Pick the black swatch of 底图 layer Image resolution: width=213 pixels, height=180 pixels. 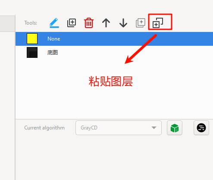tap(32, 52)
